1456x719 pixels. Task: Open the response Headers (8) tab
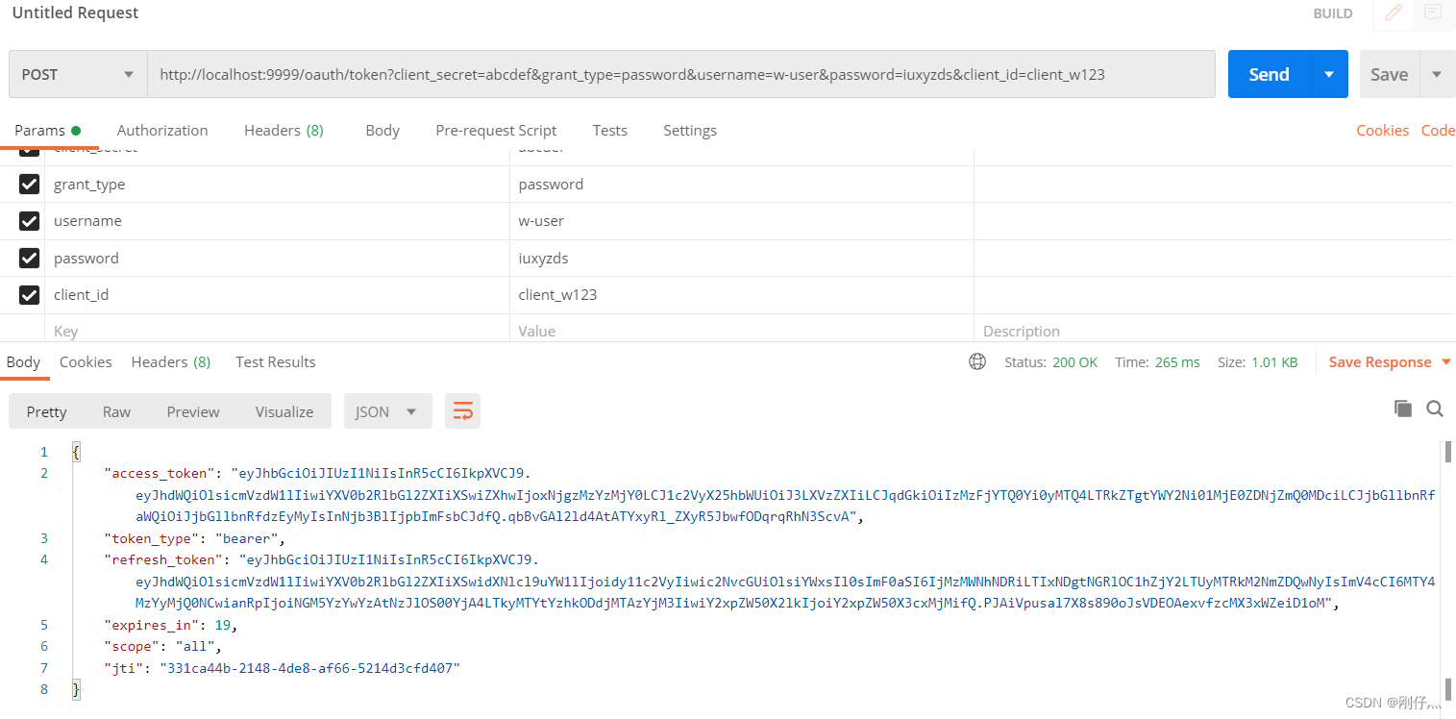coord(171,361)
